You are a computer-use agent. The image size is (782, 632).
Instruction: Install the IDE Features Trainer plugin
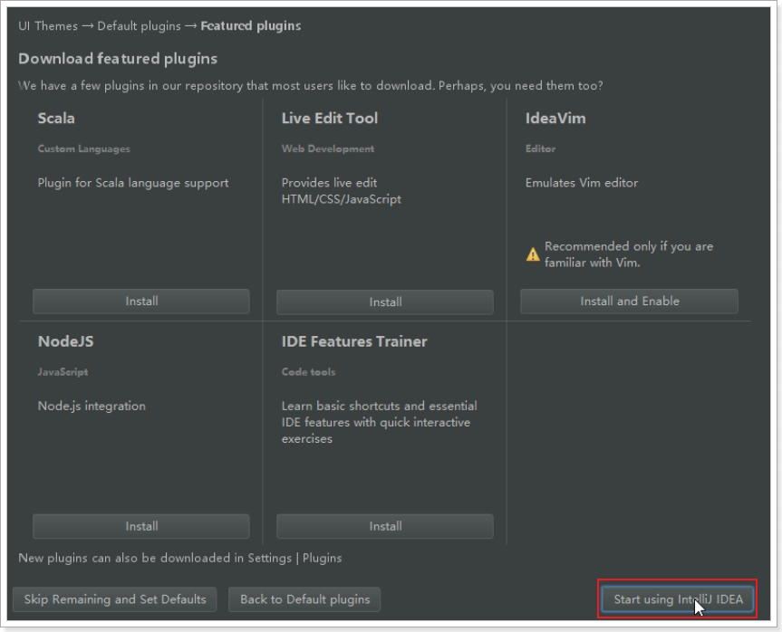click(x=385, y=526)
